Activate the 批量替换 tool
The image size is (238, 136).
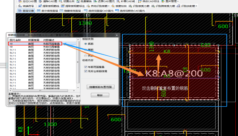(84, 1)
